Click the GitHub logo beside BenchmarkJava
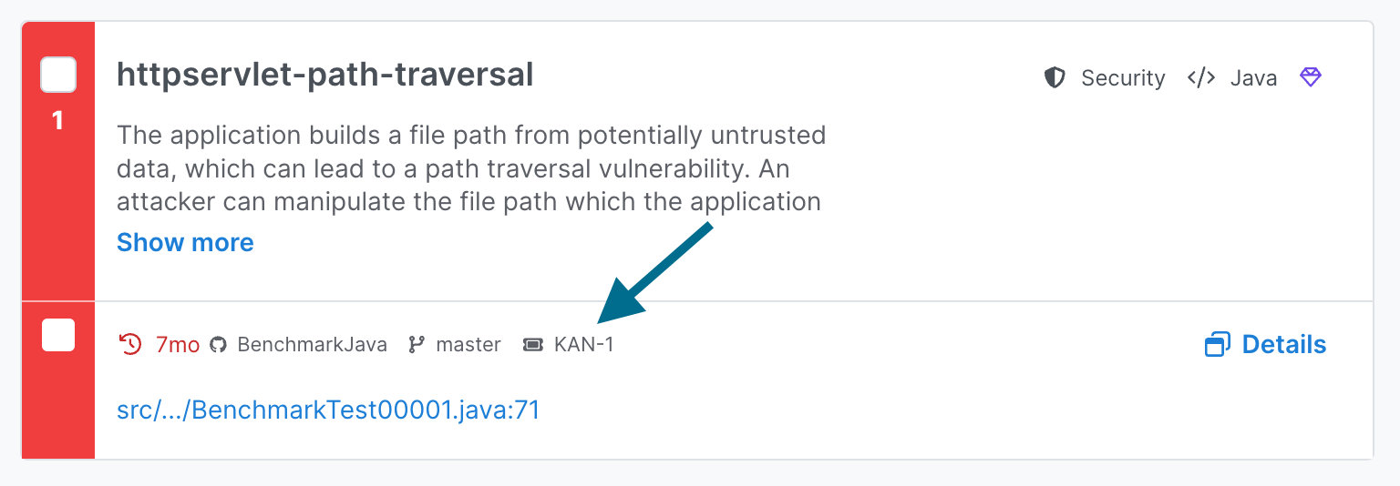The width and height of the screenshot is (1400, 486). pyautogui.click(x=218, y=345)
